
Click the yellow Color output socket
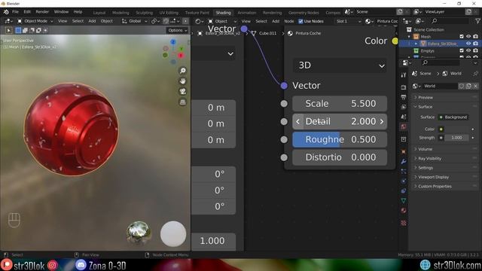coord(395,41)
